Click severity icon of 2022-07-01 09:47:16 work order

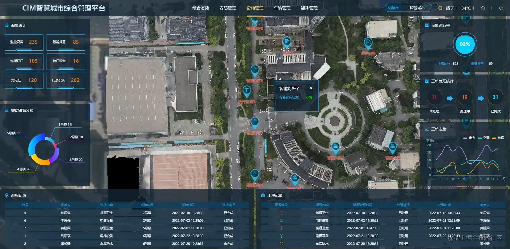point(281,228)
